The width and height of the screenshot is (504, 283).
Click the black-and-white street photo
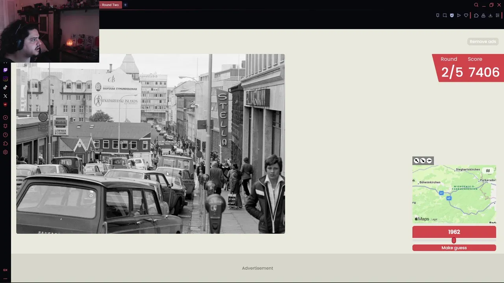coord(150,144)
